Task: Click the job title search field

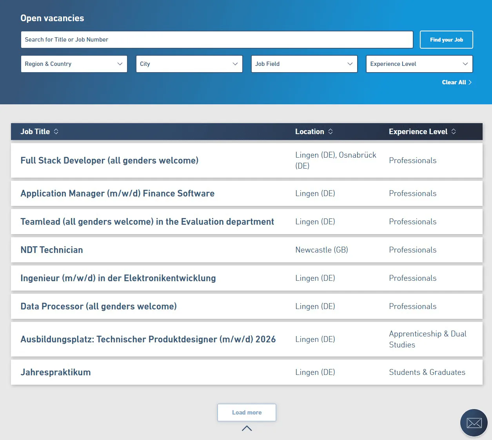Action: coord(217,39)
